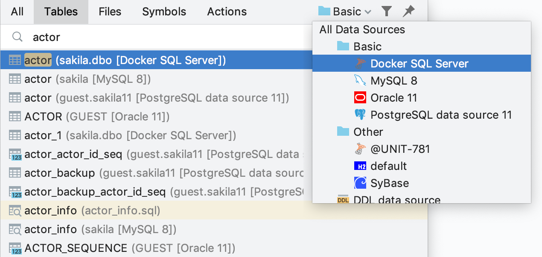The width and height of the screenshot is (542, 257).
Task: Select Docker SQL Server data source
Action: [419, 64]
